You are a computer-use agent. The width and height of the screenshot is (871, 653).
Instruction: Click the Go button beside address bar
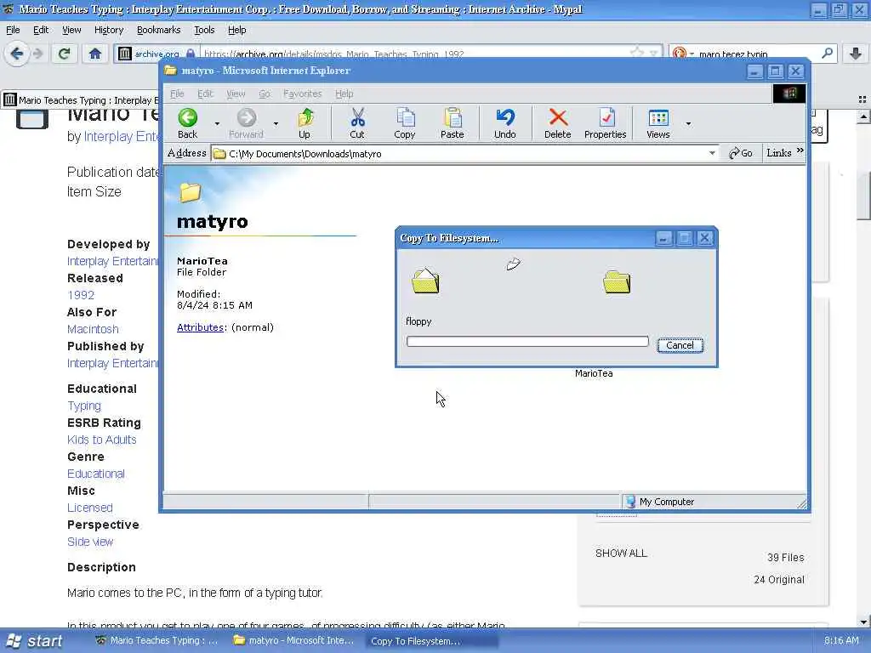[x=741, y=153]
